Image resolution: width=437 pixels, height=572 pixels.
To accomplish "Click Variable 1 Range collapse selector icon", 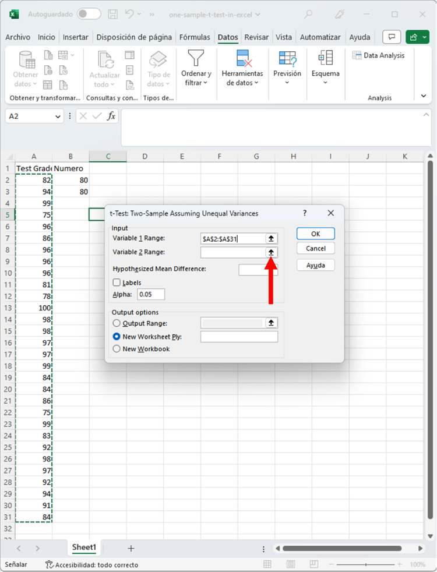I will tap(272, 238).
